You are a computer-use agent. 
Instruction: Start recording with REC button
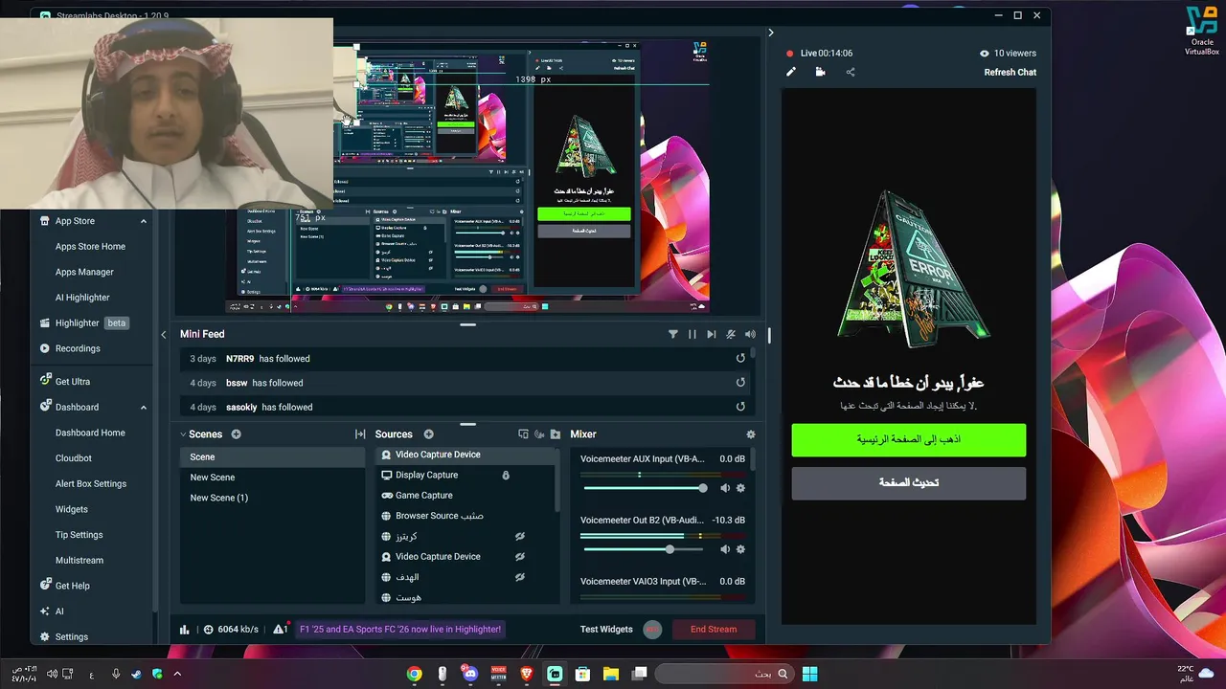click(652, 629)
